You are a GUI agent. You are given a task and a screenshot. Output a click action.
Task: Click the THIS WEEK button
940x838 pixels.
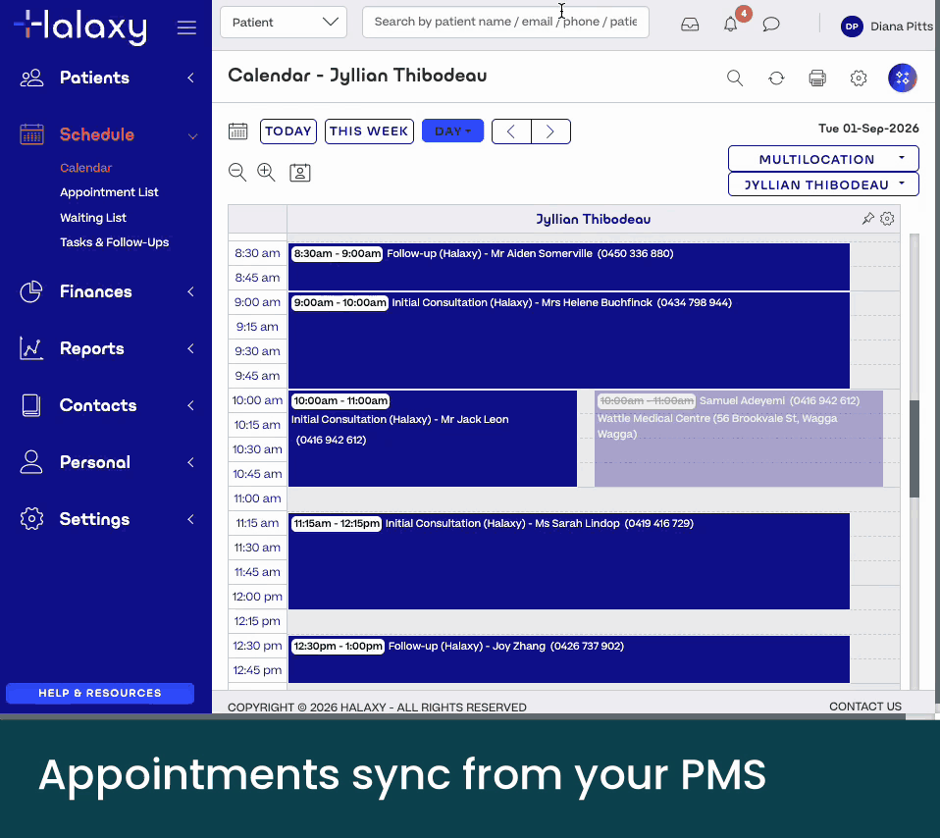369,131
